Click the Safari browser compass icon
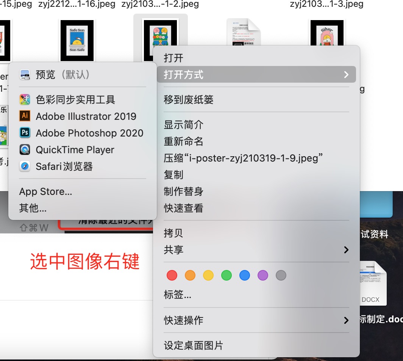 (25, 166)
